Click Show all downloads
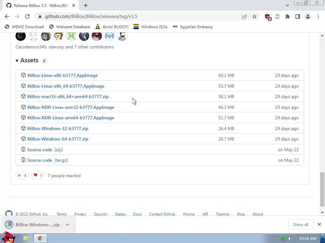Image resolution: width=325 pixels, height=243 pixels. 301,224
